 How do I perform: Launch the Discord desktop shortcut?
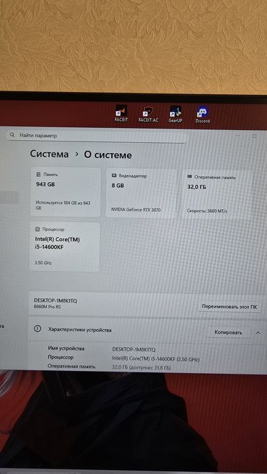point(203,114)
